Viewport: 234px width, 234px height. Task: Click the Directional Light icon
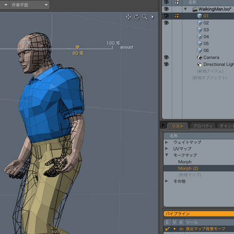coord(199,64)
